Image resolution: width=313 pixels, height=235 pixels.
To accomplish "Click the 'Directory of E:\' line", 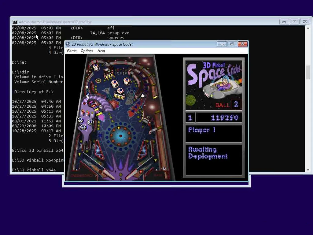I will (34, 91).
